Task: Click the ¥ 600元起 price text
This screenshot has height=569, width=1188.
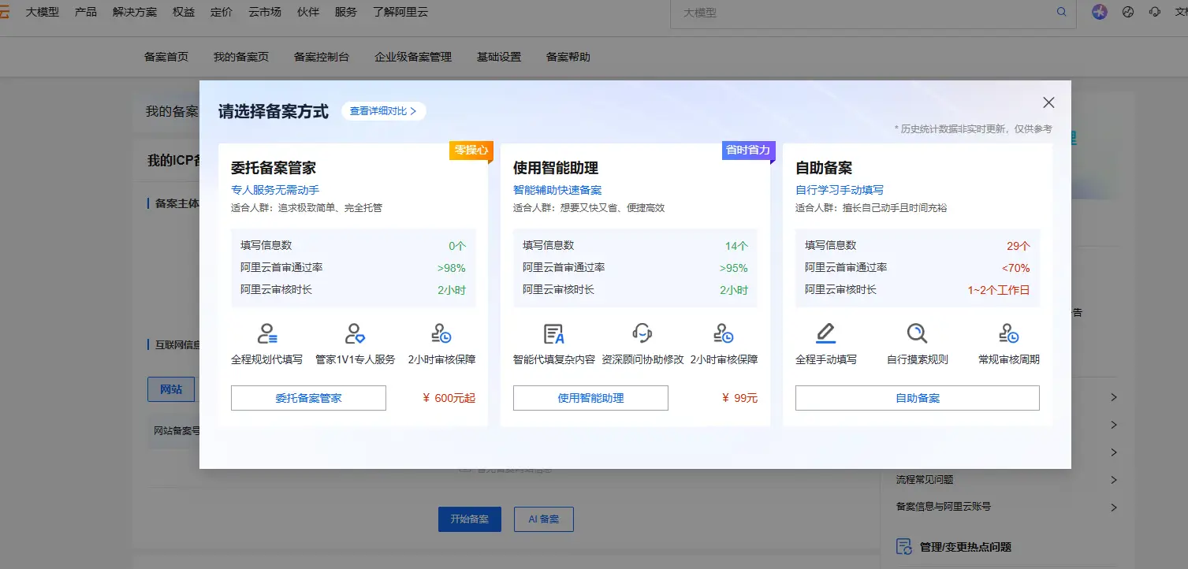Action: pos(449,398)
